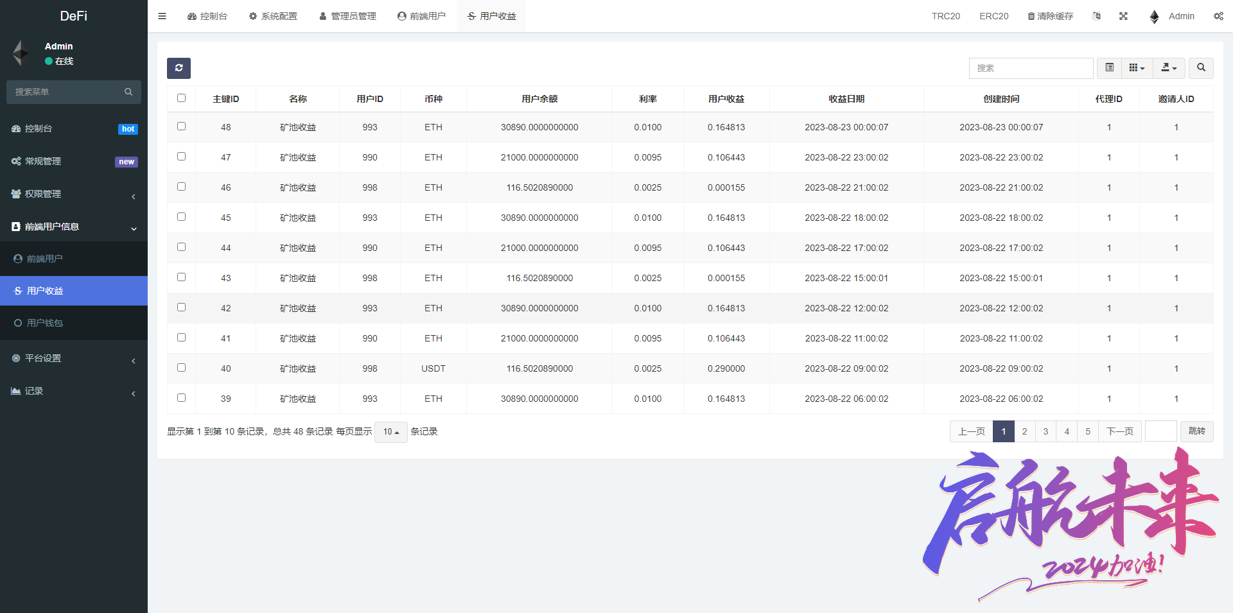
Task: Sort by the 用户余额 column header
Action: [x=539, y=99]
